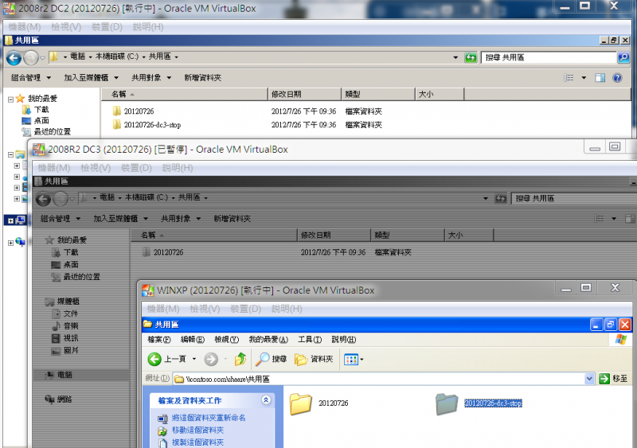Image resolution: width=637 pixels, height=448 pixels.
Task: Open 組合管理 dropdown in DC2 toolbar
Action: tap(31, 77)
